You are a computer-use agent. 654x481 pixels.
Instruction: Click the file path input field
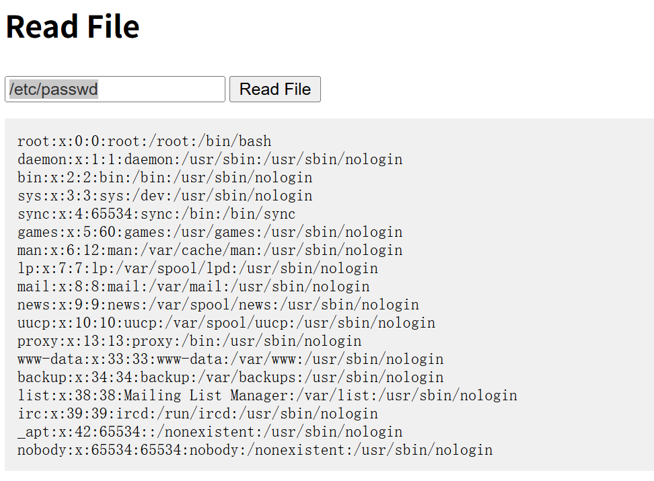point(114,89)
